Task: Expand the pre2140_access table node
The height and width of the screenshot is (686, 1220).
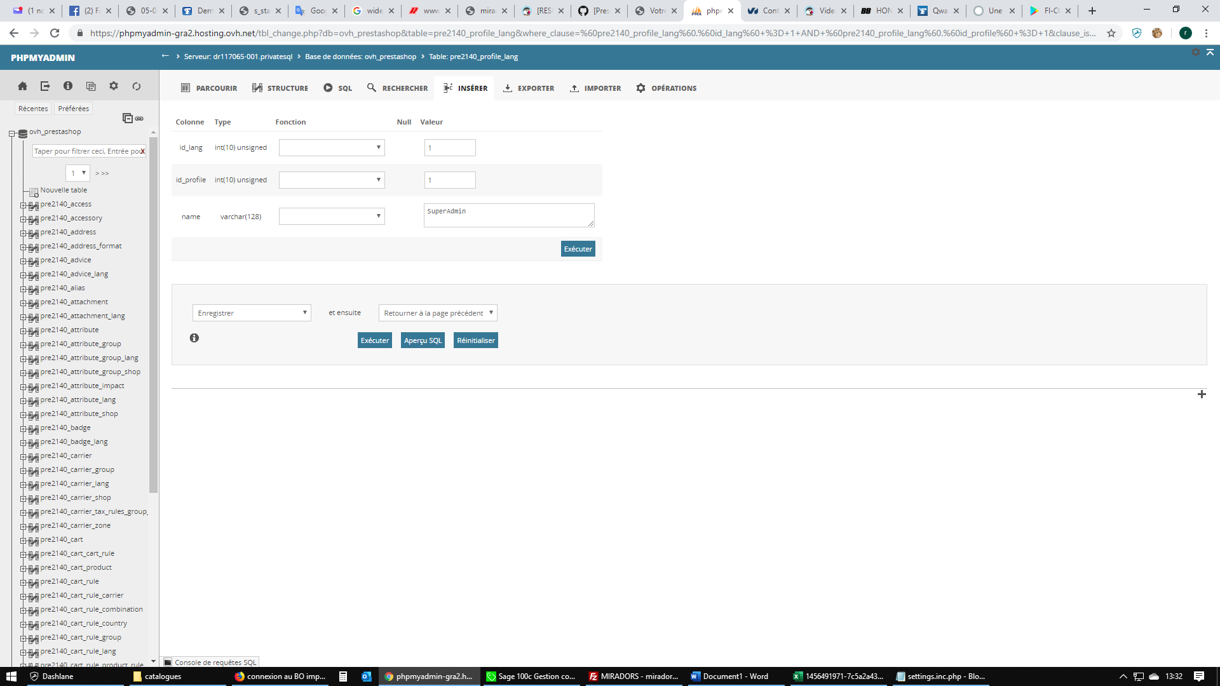Action: (24, 205)
